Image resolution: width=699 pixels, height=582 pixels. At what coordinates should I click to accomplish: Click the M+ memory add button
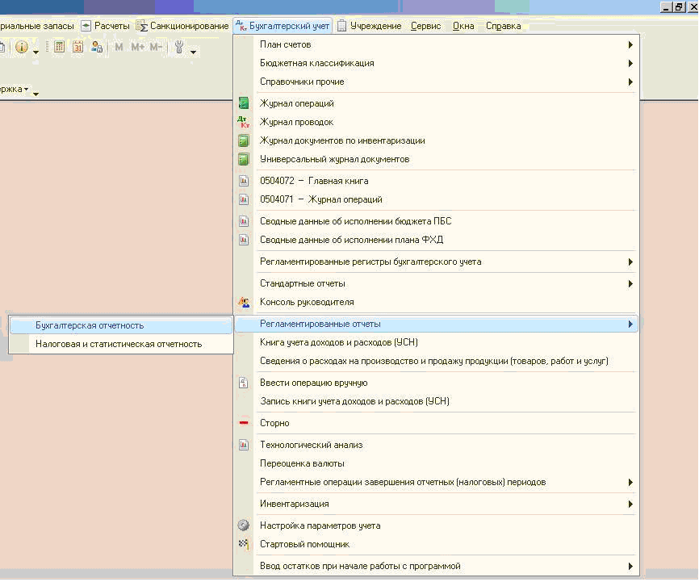[x=138, y=46]
